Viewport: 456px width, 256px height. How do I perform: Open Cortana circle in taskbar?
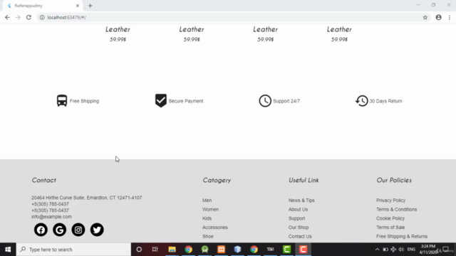139,250
